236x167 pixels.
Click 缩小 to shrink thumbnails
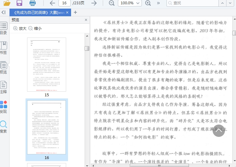click(35, 28)
